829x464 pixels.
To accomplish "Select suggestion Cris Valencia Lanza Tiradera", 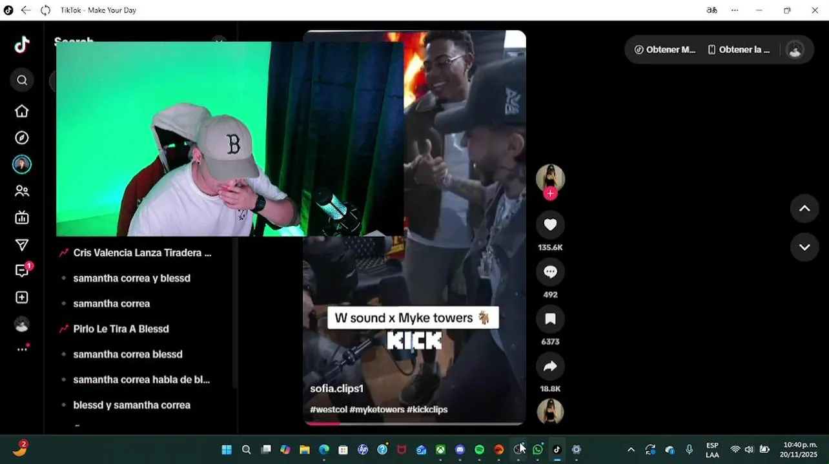I will point(142,253).
